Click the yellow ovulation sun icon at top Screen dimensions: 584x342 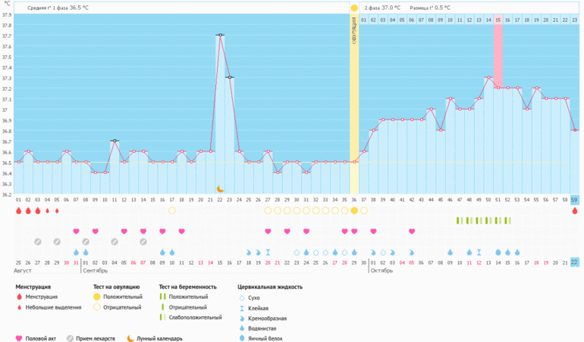(x=354, y=8)
